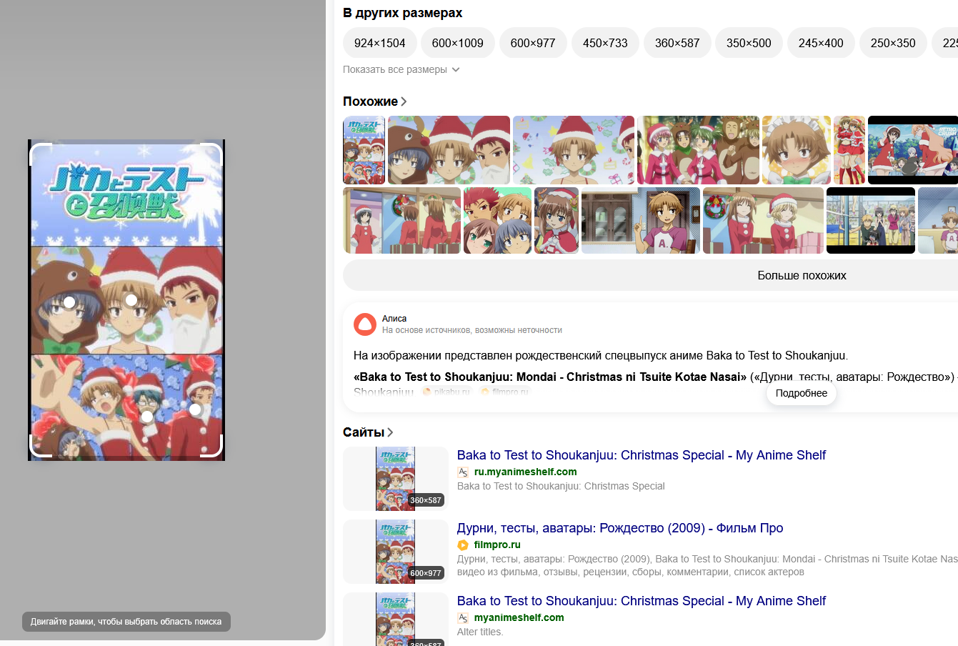Open the filmpro.ru result thumbnail labeled 600×977
This screenshot has height=646, width=958.
396,552
